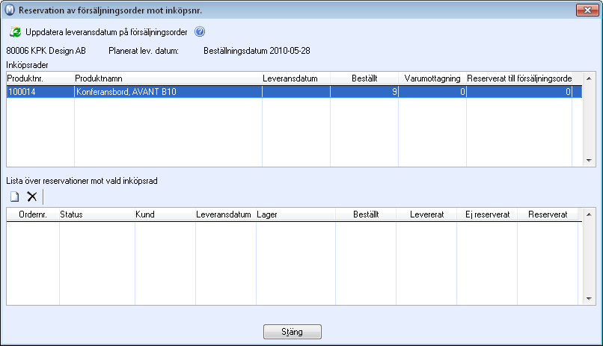Screen dimensions: 603x346
Task: Click up arrow of reservations list scrollbar
Action: pyautogui.click(x=589, y=214)
